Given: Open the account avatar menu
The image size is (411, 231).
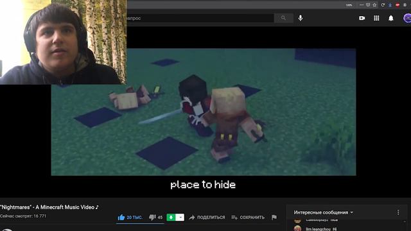Looking at the screenshot, I should pyautogui.click(x=407, y=19).
